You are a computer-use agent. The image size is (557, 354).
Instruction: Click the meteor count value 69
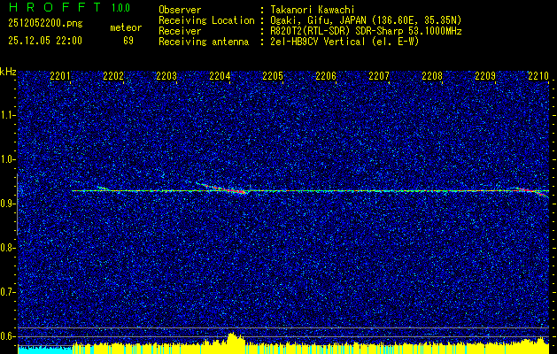(128, 41)
